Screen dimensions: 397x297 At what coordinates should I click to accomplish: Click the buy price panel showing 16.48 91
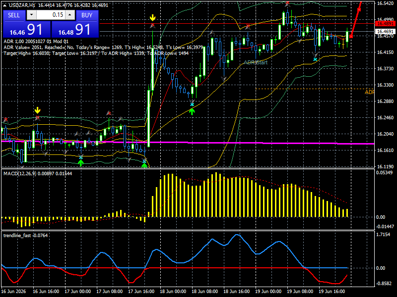point(75,29)
